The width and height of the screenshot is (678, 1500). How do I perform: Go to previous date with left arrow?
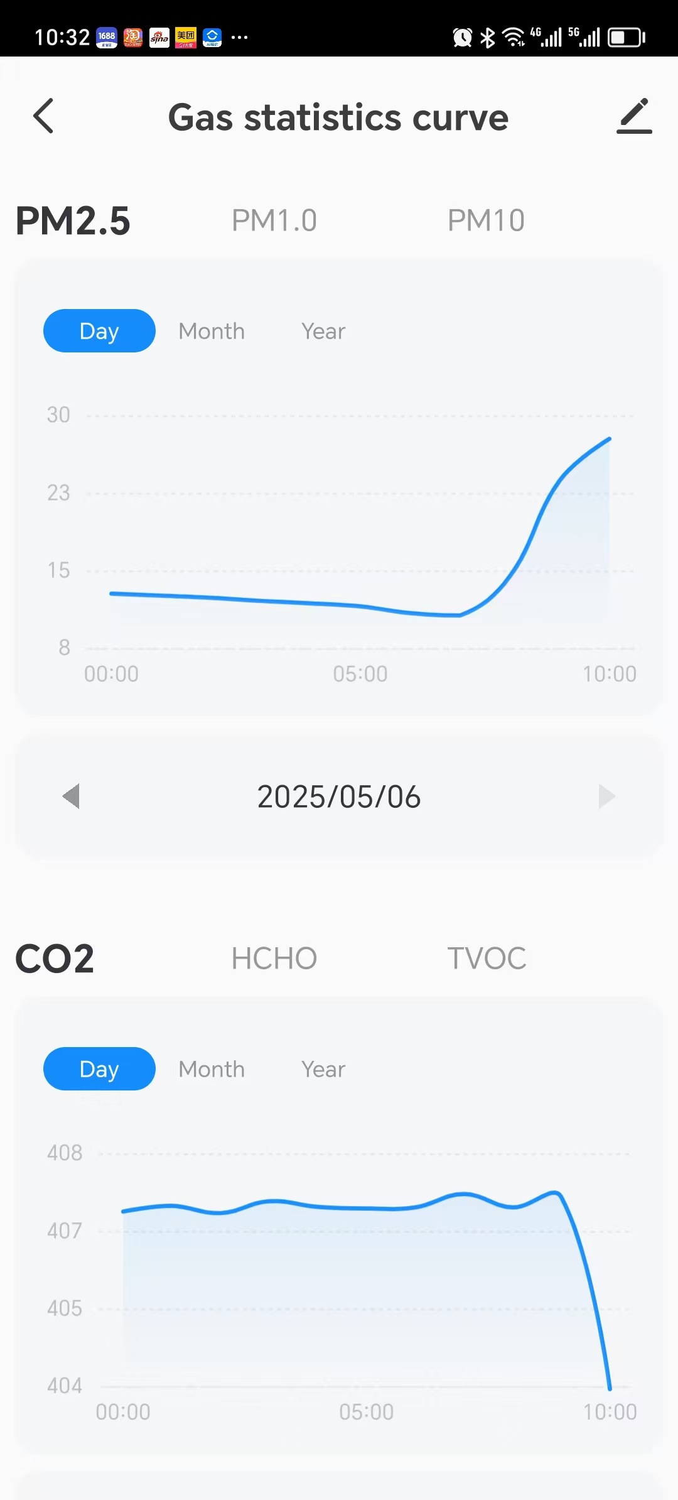pos(72,796)
